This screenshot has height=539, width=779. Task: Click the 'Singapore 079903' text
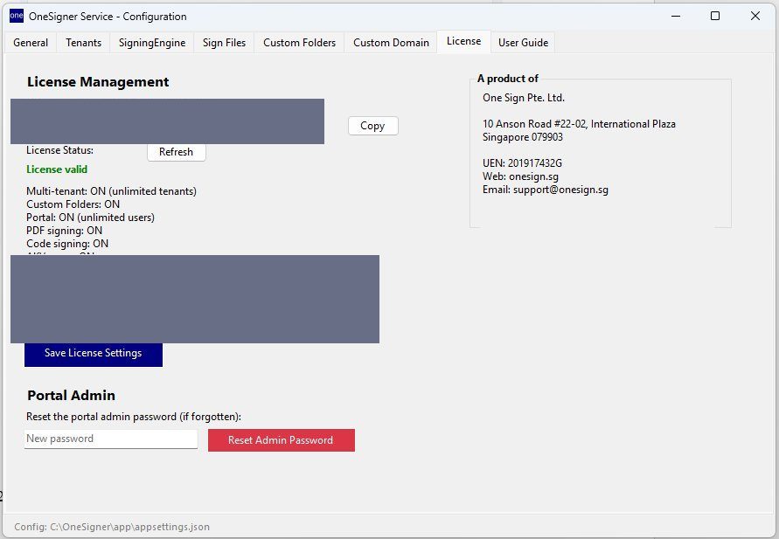pos(523,137)
